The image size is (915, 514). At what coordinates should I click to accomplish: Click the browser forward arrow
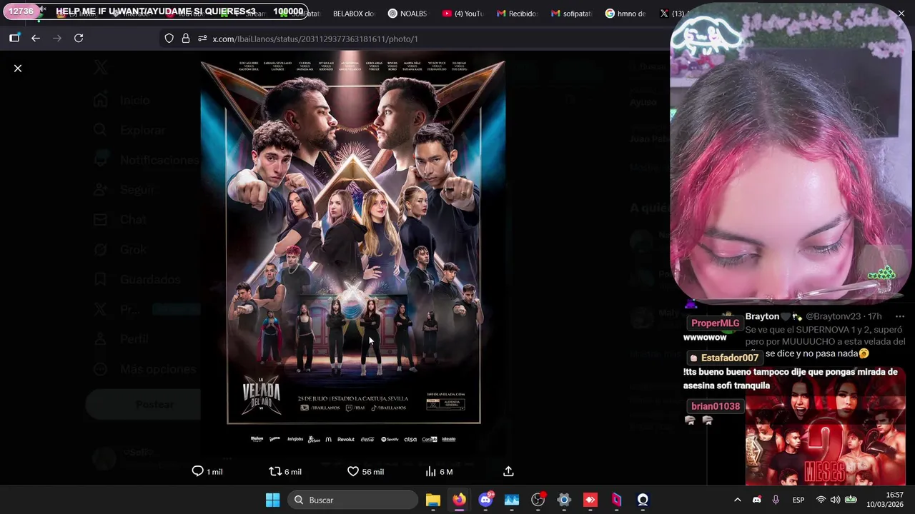point(57,39)
